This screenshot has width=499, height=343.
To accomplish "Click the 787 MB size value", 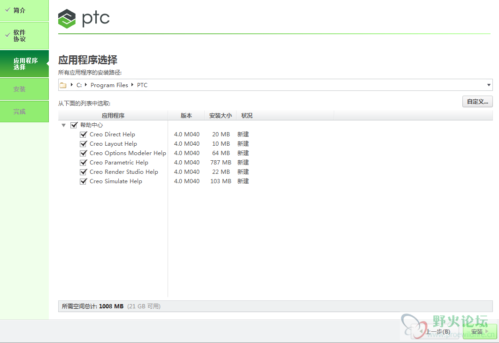I will tap(221, 163).
